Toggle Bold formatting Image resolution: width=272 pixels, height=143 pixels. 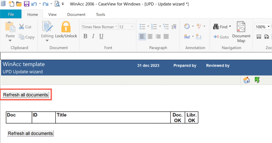85,36
